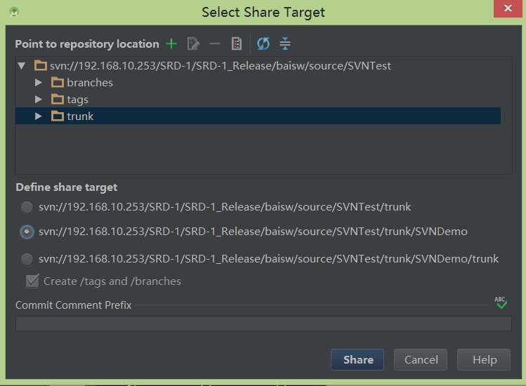Select the trunk/SVNDemo share target option
526x386 pixels.
pos(27,232)
